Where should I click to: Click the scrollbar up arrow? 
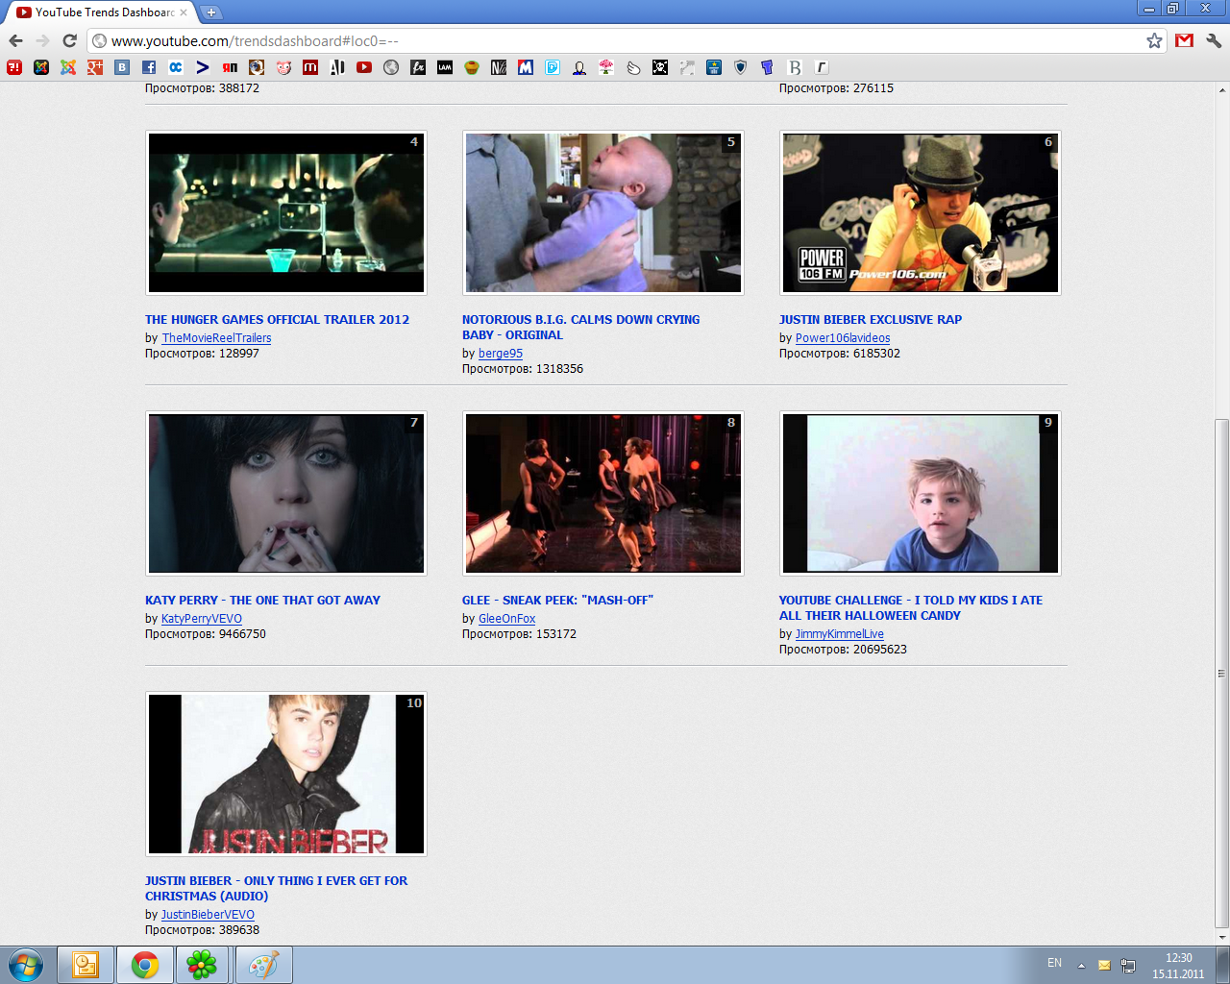pos(1221,90)
